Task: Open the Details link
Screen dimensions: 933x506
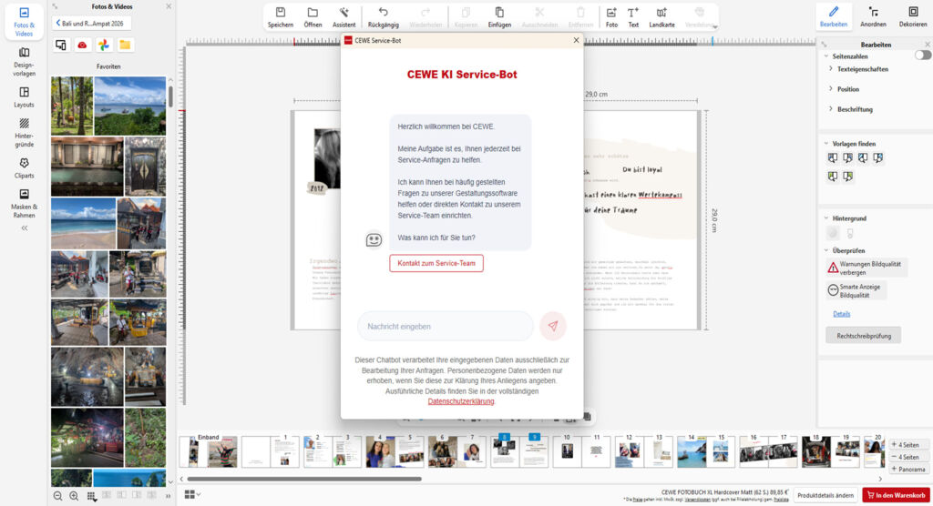Action: point(841,314)
